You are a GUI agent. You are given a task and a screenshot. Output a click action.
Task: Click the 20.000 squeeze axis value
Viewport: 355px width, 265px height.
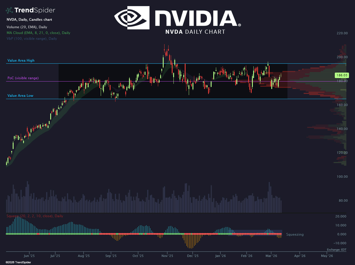coord(341,216)
